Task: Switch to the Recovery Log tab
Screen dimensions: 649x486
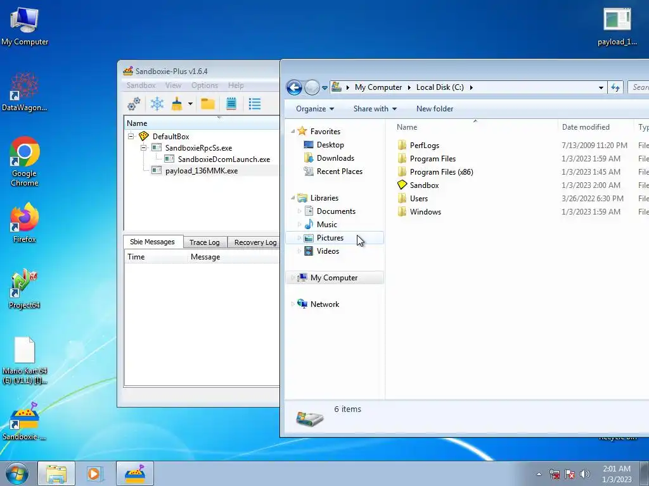Action: 255,242
